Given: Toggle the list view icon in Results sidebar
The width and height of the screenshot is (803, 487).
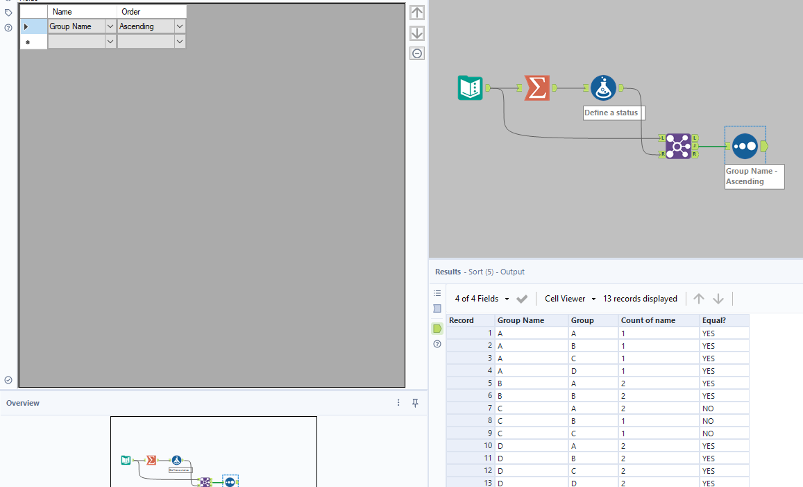Looking at the screenshot, I should [437, 293].
